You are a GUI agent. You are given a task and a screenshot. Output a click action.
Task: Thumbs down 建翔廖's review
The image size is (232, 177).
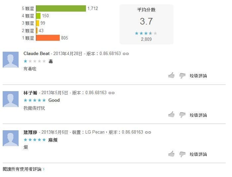click(182, 154)
